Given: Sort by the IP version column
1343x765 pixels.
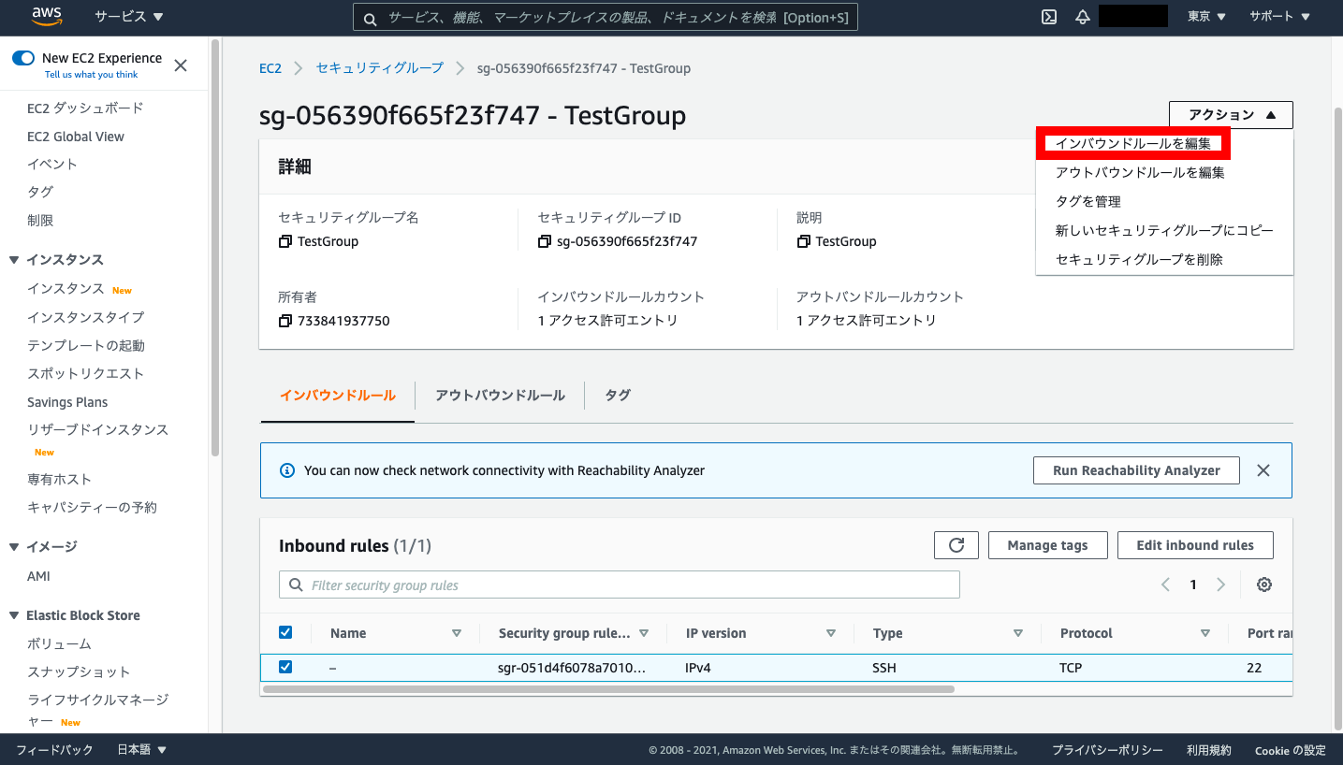Looking at the screenshot, I should pos(831,633).
